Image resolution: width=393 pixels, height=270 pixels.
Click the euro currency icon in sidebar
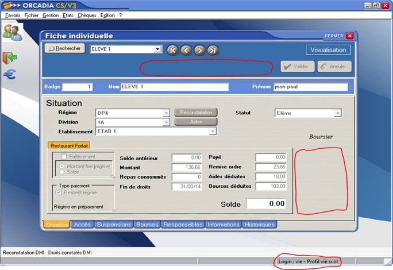[10, 74]
